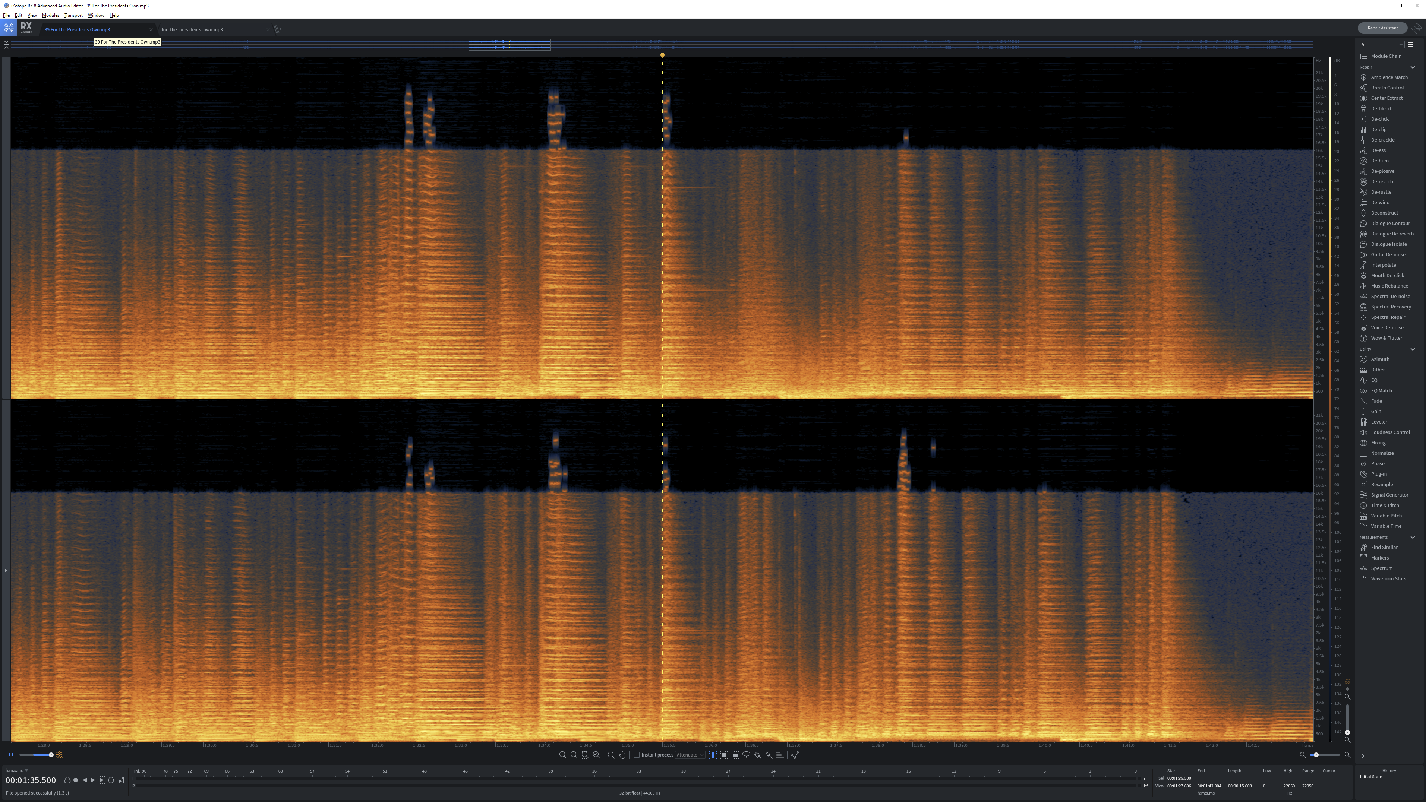1426x802 pixels.
Task: Open the Transport menu
Action: tap(73, 15)
